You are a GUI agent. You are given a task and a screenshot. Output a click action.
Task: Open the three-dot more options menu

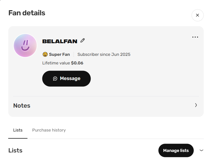[x=195, y=37]
